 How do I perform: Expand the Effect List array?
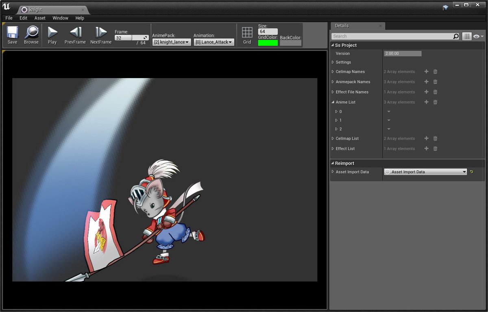click(333, 148)
